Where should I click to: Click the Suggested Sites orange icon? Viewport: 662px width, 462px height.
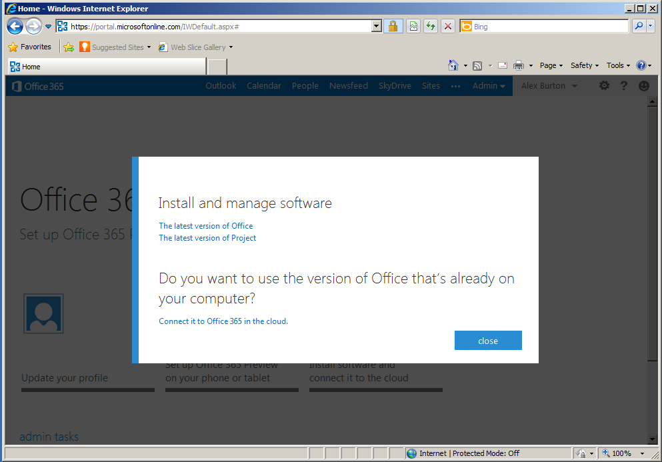click(x=85, y=47)
